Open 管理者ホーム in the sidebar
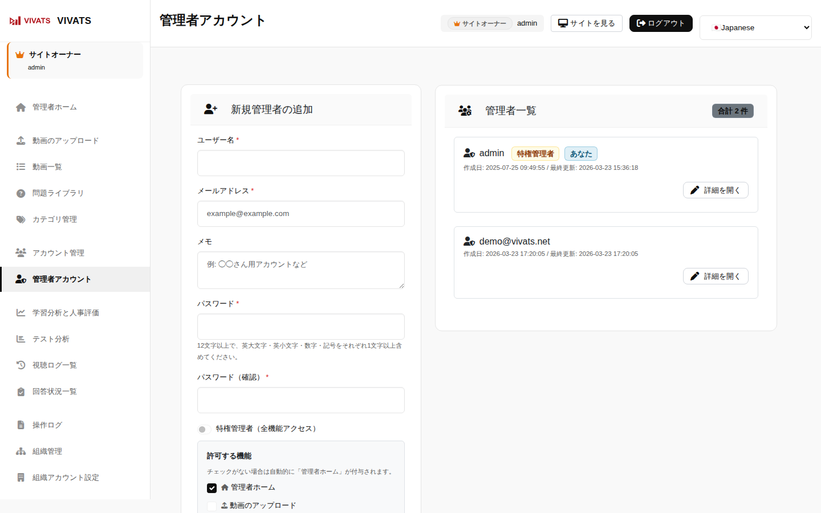Viewport: 821px width, 513px height. point(75,107)
